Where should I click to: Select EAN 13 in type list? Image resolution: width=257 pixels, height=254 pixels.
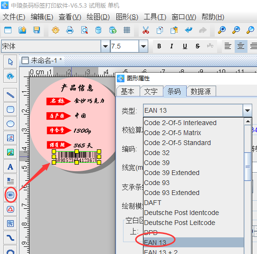tap(193, 243)
